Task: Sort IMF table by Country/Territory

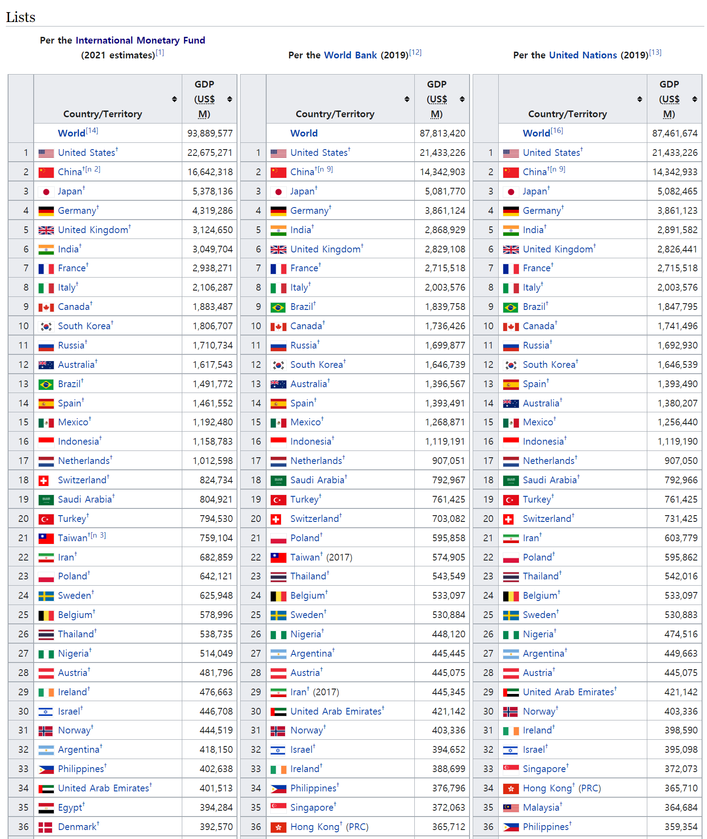Action: (x=174, y=99)
